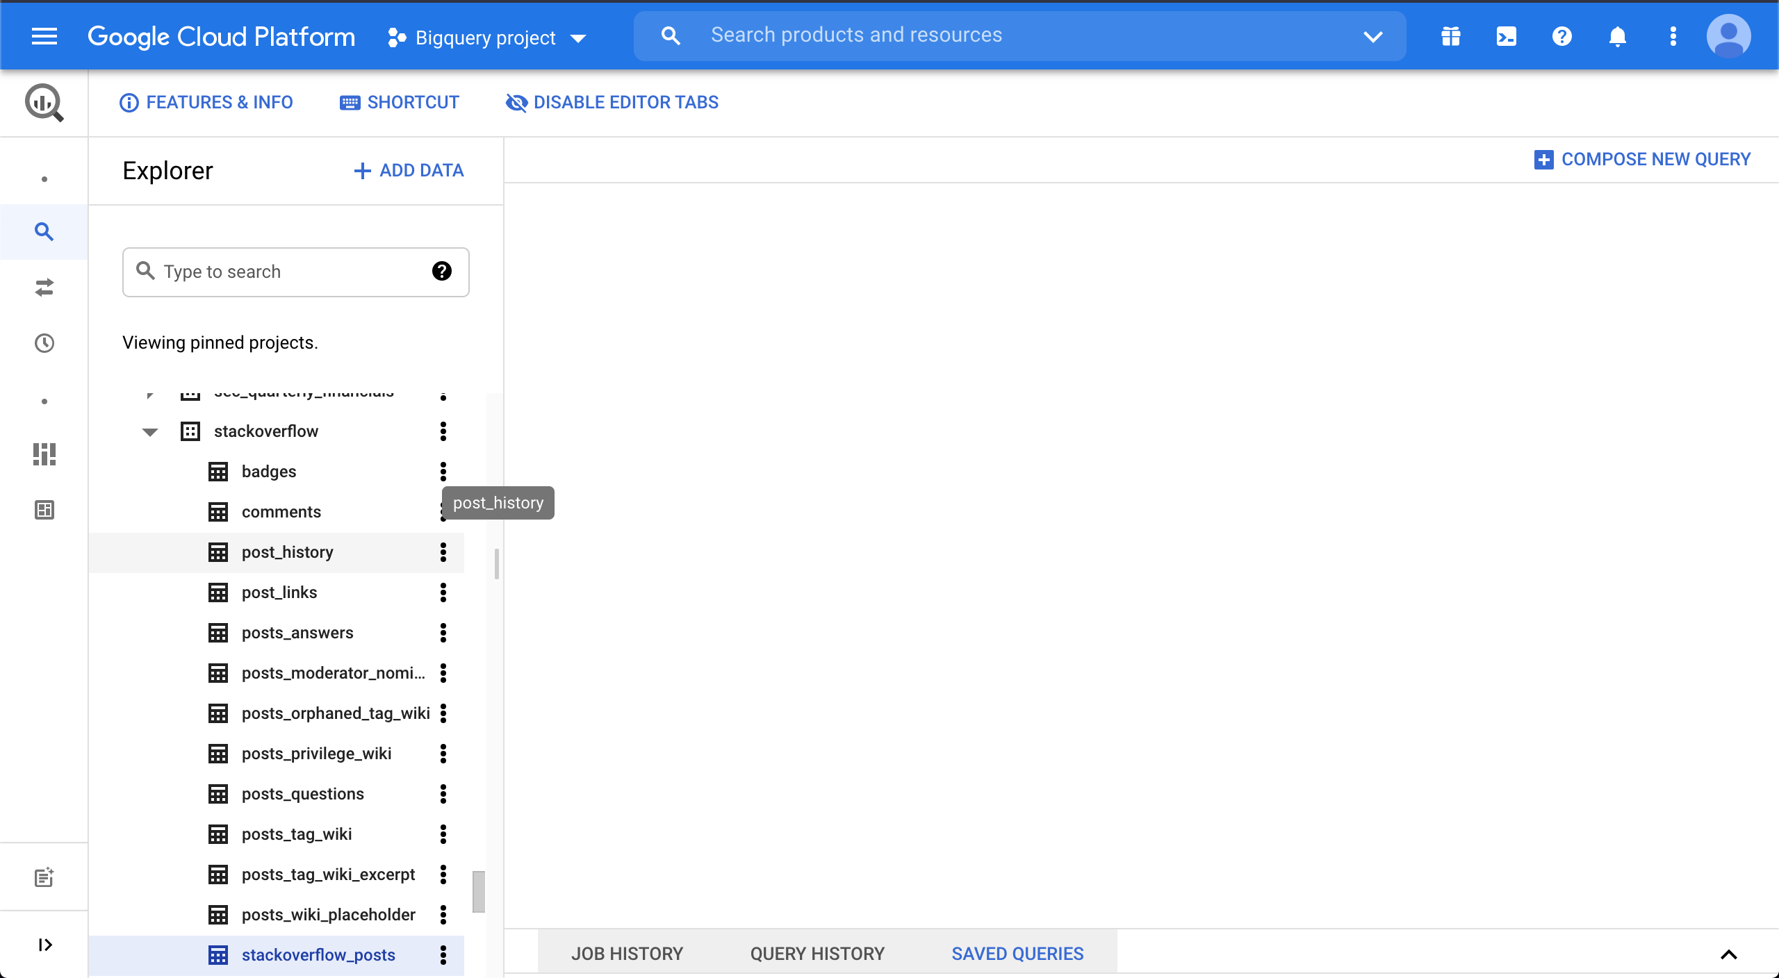Switch to the JOB HISTORY tab
This screenshot has width=1779, height=978.
click(627, 954)
